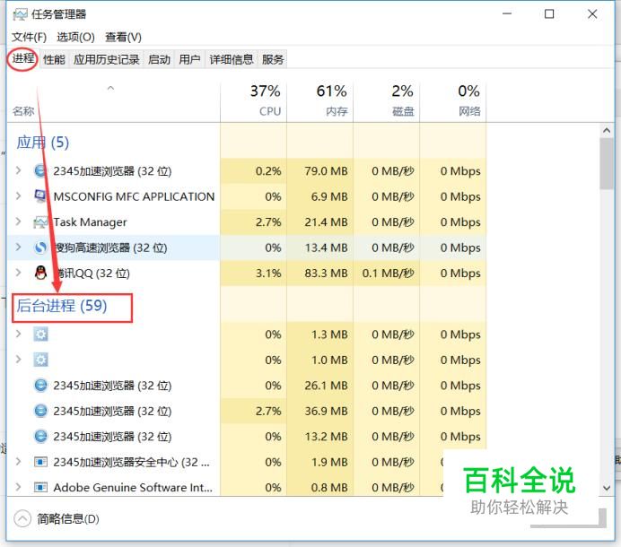
Task: Expand the 1.0 MB background process
Action: [x=18, y=360]
